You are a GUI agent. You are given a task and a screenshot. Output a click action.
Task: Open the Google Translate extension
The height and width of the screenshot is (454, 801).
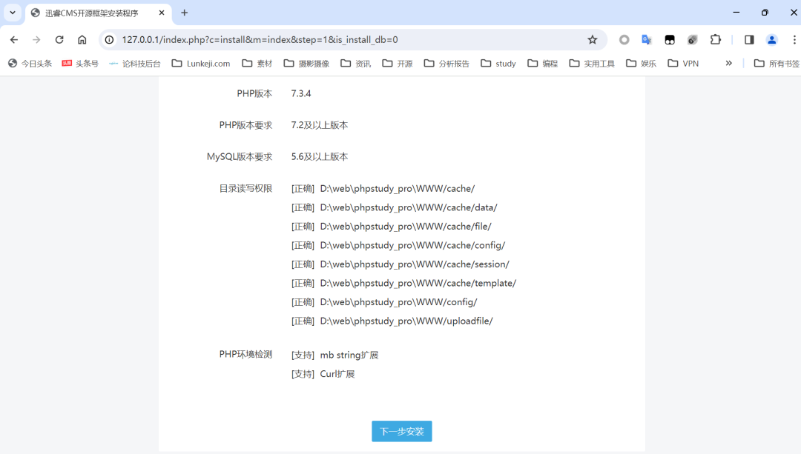point(647,40)
